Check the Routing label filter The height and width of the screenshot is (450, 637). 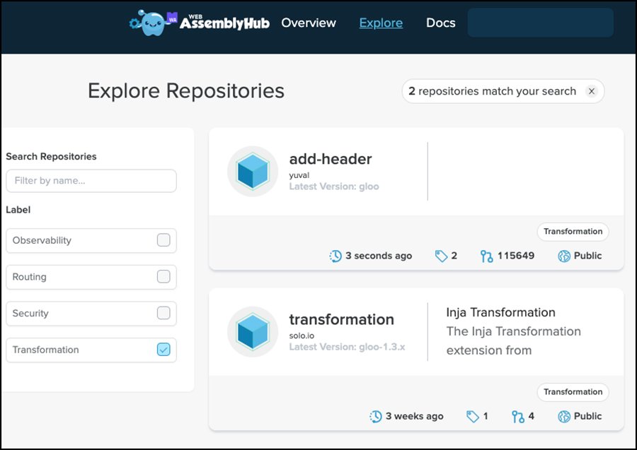pos(163,277)
